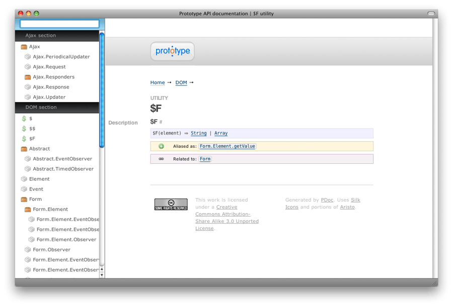Screen dimensions: 453x307
Task: Click the dollar icon beside $F
Action: (x=24, y=139)
